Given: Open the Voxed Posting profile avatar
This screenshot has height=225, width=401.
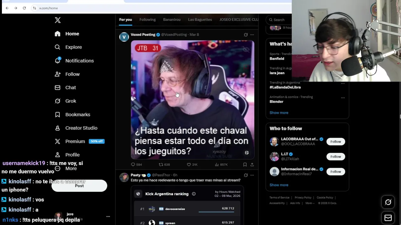Looking at the screenshot, I should click(124, 37).
